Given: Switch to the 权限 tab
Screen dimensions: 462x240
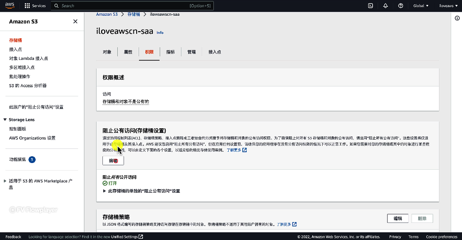Looking at the screenshot, I should [x=149, y=52].
